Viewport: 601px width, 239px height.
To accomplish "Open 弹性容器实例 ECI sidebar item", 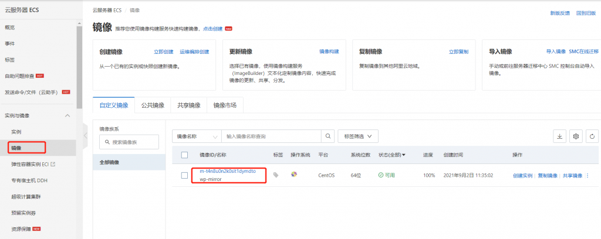I will pos(30,164).
